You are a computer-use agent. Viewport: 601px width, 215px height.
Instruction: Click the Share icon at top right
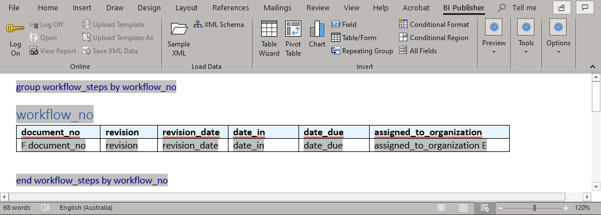pos(562,7)
